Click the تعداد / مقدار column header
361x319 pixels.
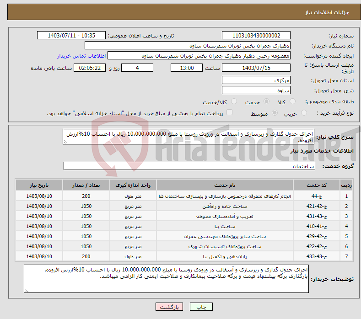[86, 185]
